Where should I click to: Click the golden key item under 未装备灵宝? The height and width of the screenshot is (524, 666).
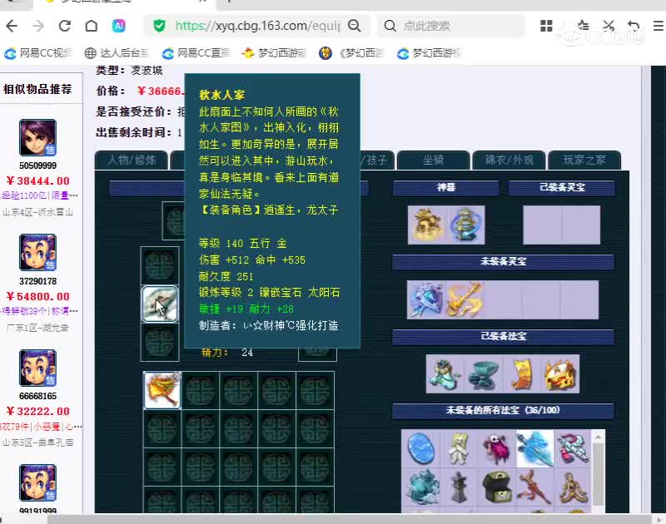pyautogui.click(x=465, y=299)
